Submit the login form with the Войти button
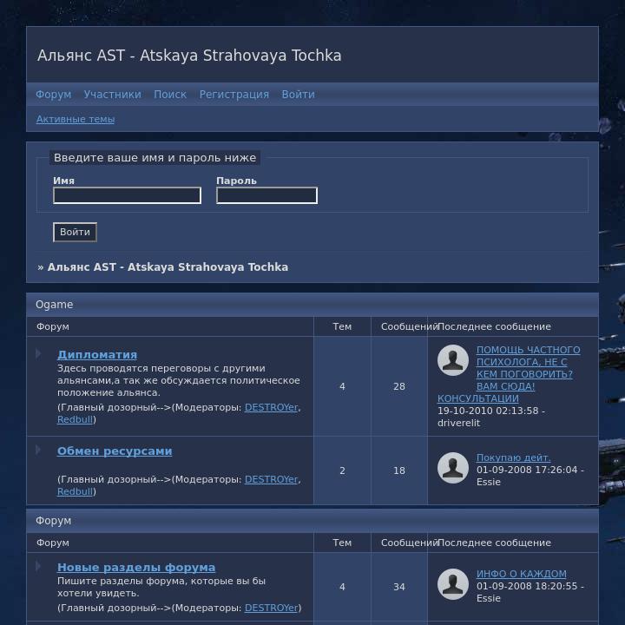The width and height of the screenshot is (625, 625). point(75,232)
